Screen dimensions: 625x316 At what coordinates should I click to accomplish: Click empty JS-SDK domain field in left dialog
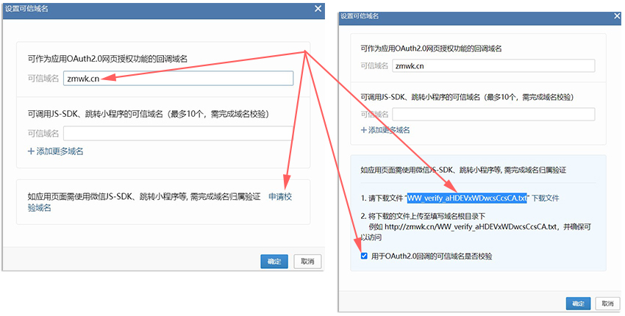[178, 133]
